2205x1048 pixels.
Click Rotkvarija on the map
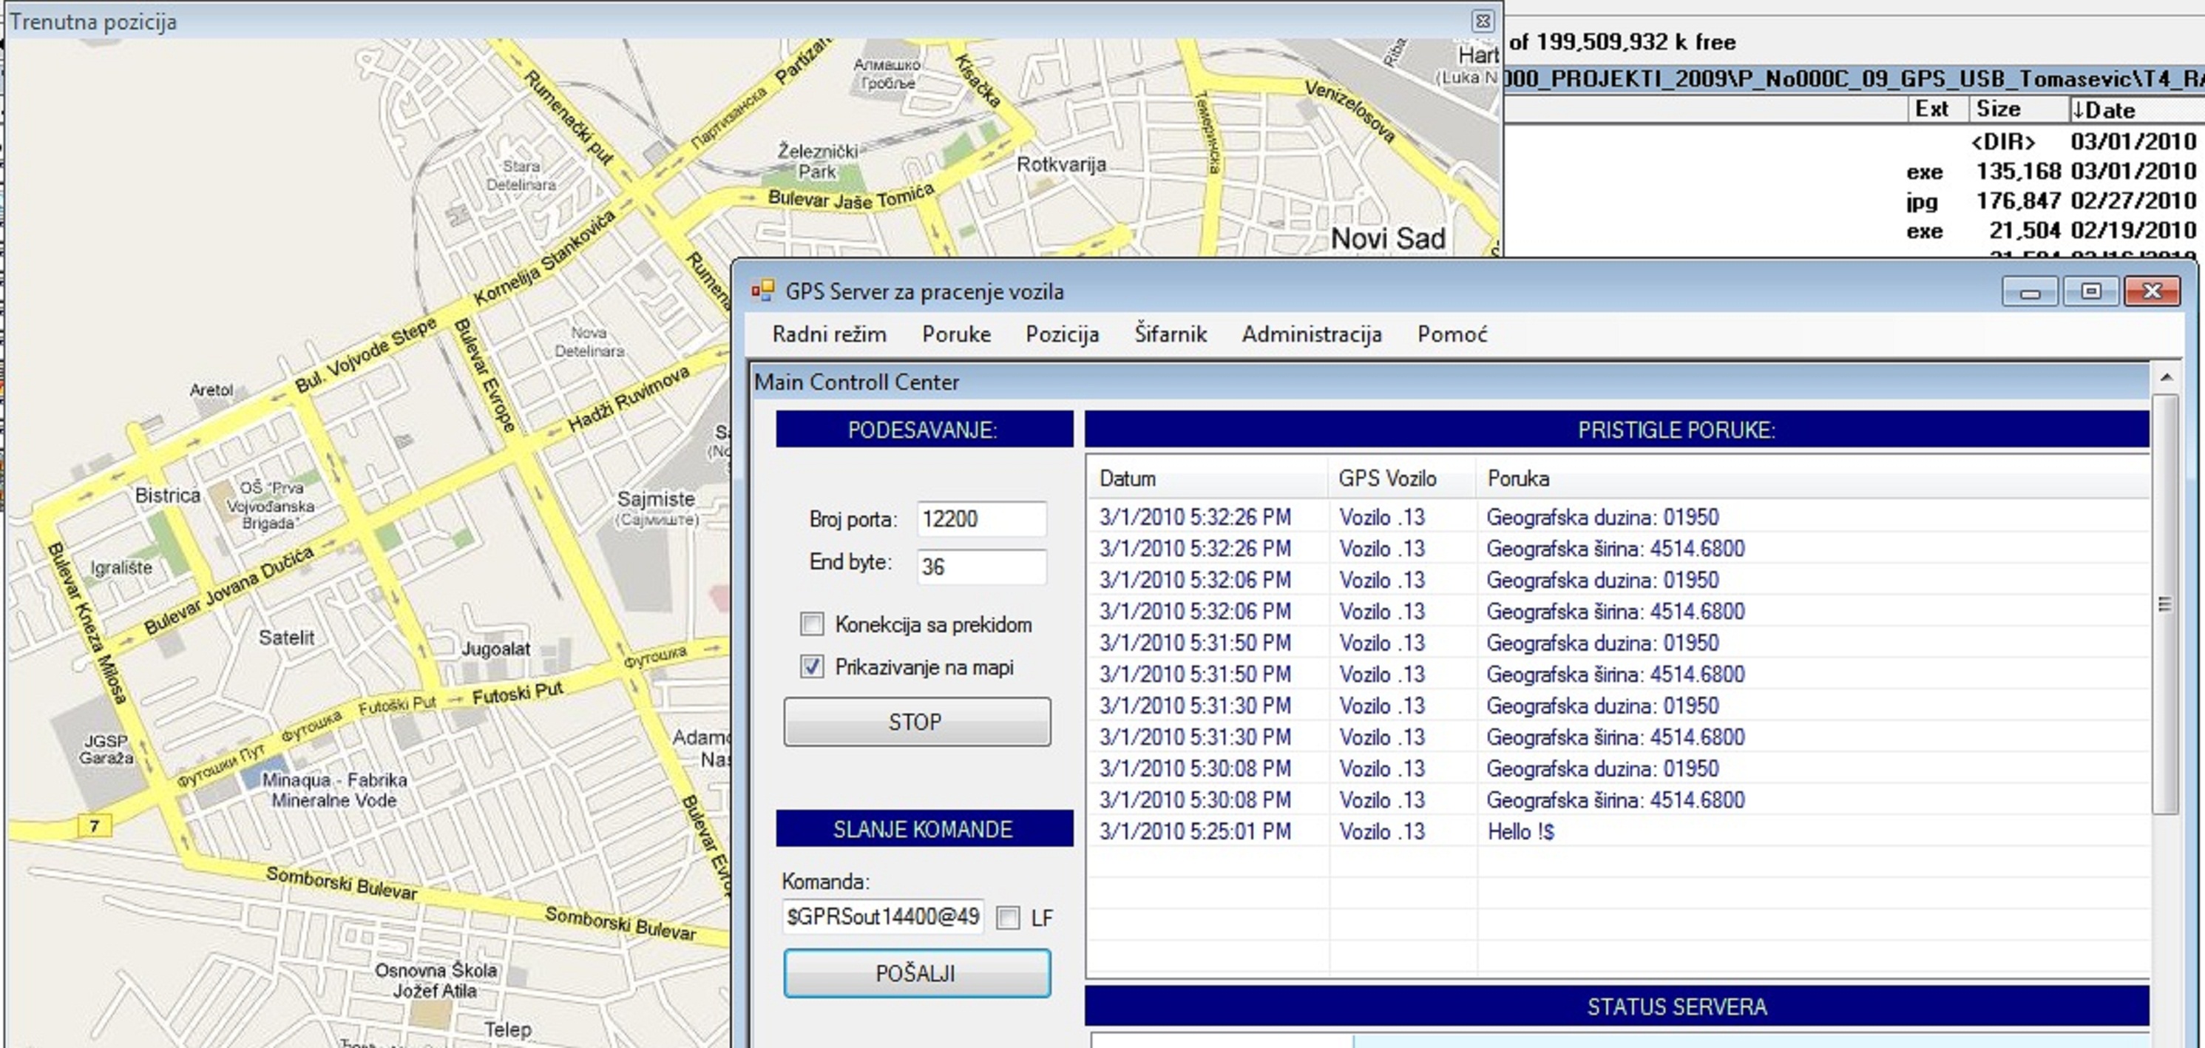click(1061, 164)
